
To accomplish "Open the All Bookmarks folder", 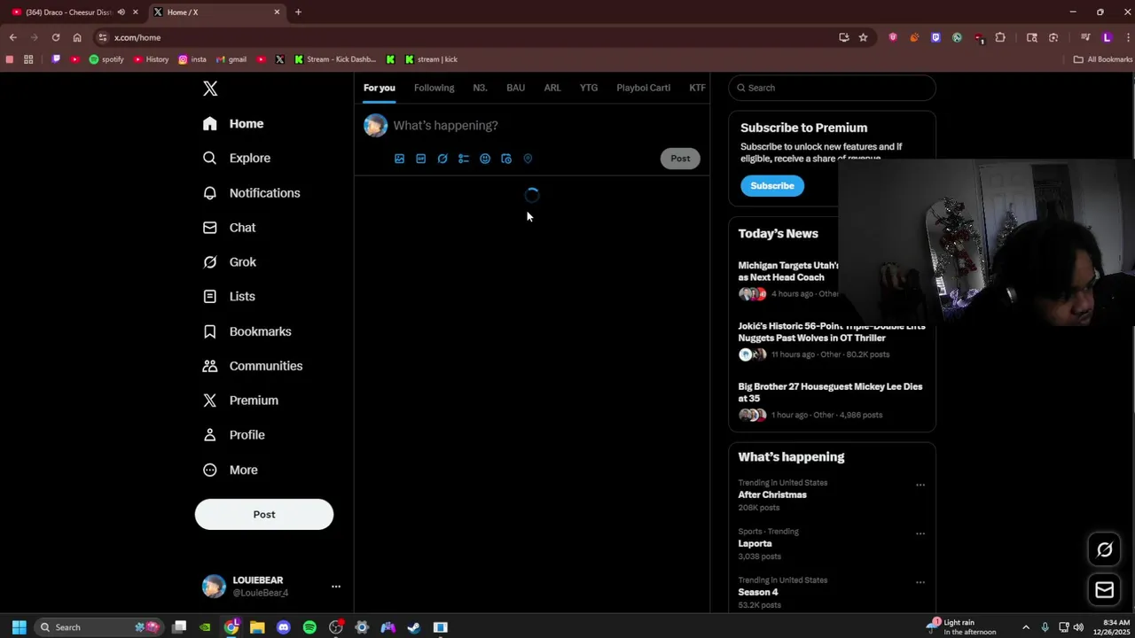I will tap(1102, 59).
